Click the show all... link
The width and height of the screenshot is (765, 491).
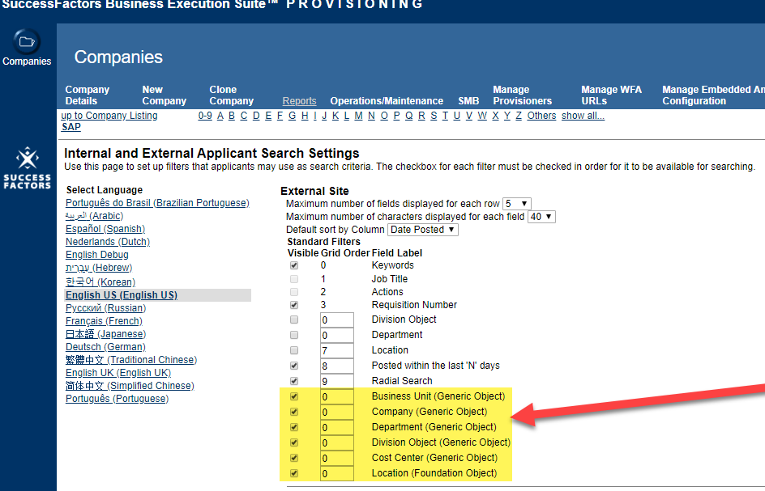tap(583, 116)
